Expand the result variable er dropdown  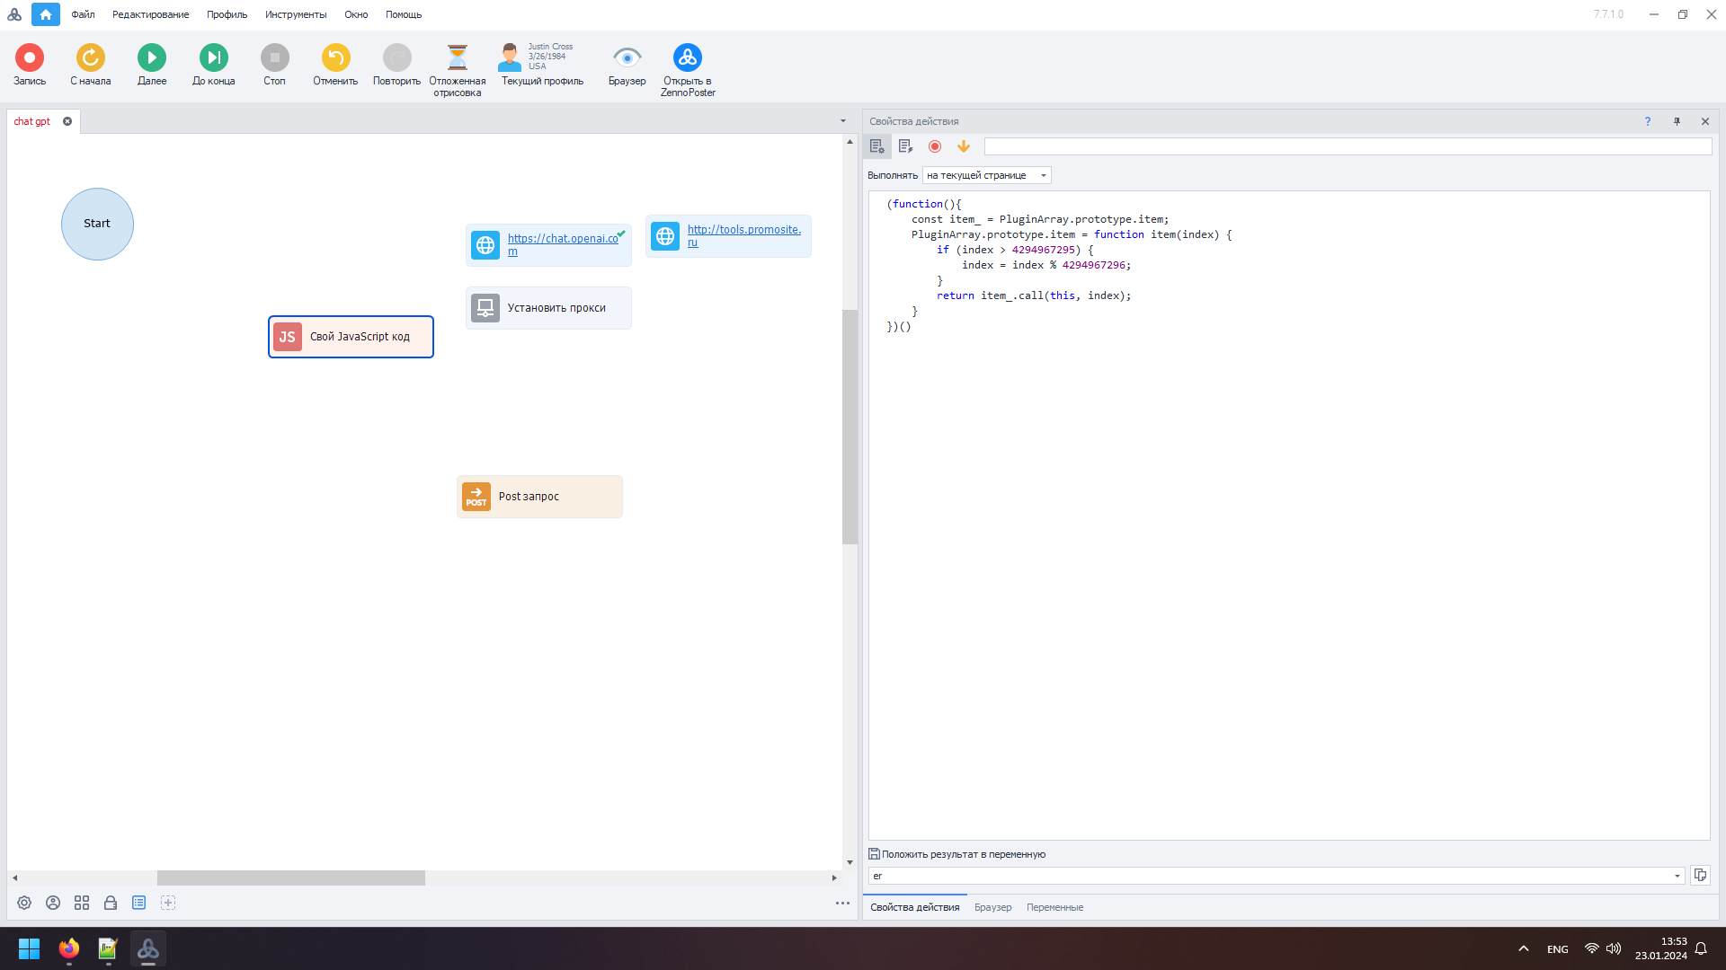(x=1677, y=876)
